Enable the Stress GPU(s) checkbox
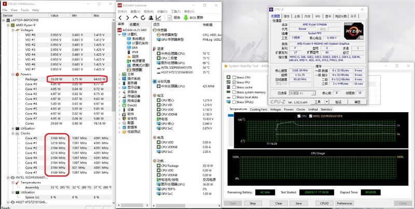This screenshot has width=415, height=209. click(234, 102)
